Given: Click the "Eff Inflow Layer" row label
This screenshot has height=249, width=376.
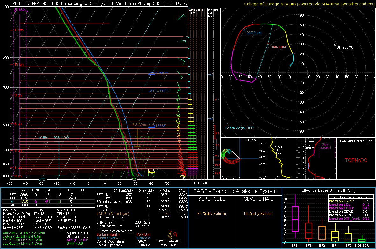Looking at the screenshot, I should coord(109,202).
